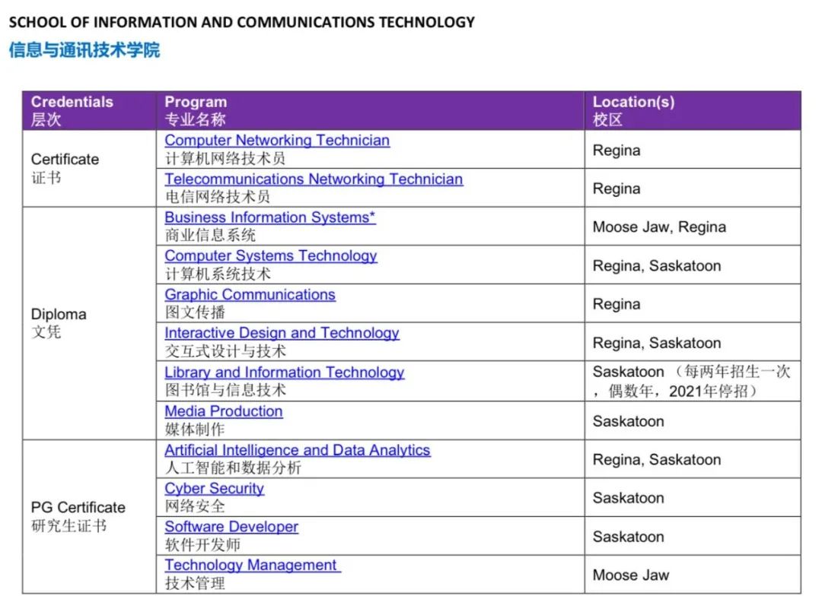Click the 人工智能和数据分析 Chinese program name
The width and height of the screenshot is (822, 615).
point(233,468)
